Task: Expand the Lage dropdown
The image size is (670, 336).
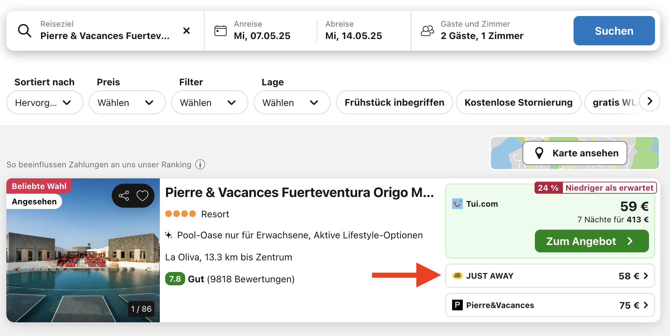Action: [x=292, y=102]
